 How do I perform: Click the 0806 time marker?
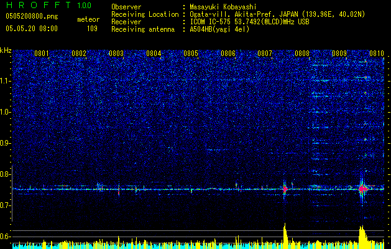(x=228, y=54)
